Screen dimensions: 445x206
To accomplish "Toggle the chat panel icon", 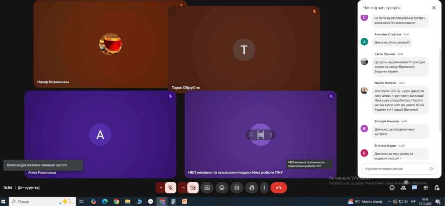I will (x=414, y=188).
